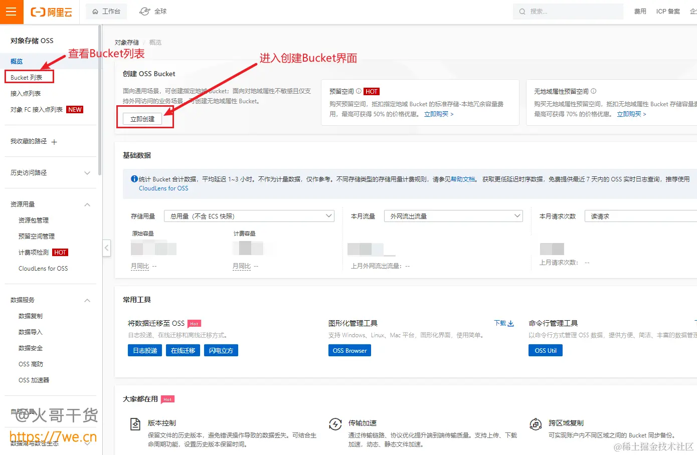The image size is (697, 455).
Task: Click the 日志投递 button
Action: coord(145,350)
